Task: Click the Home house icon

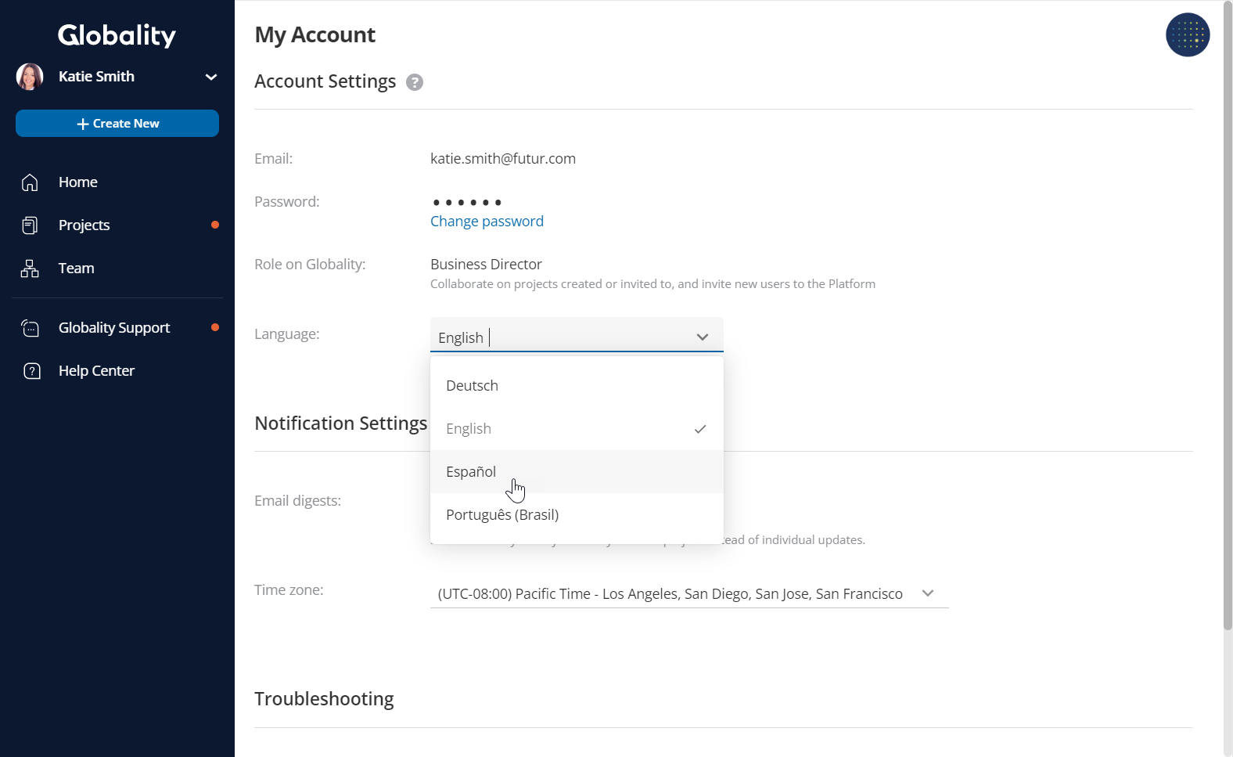Action: [x=30, y=182]
